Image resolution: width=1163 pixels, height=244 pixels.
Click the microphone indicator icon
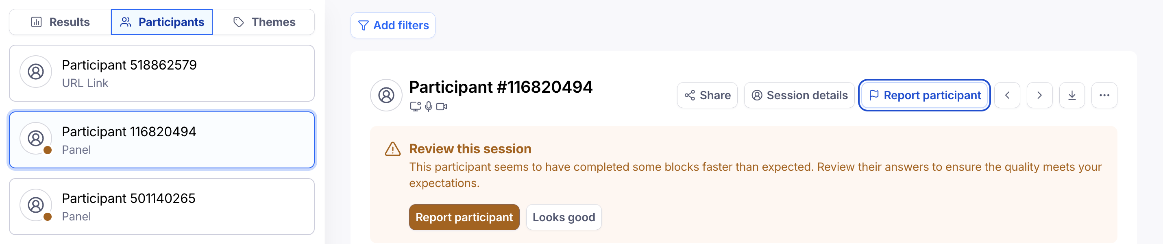(x=429, y=107)
